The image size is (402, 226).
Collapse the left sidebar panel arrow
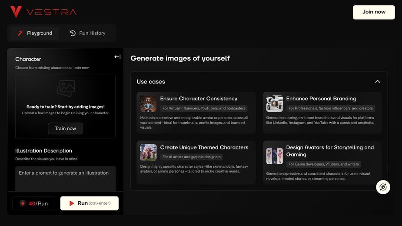tap(117, 56)
